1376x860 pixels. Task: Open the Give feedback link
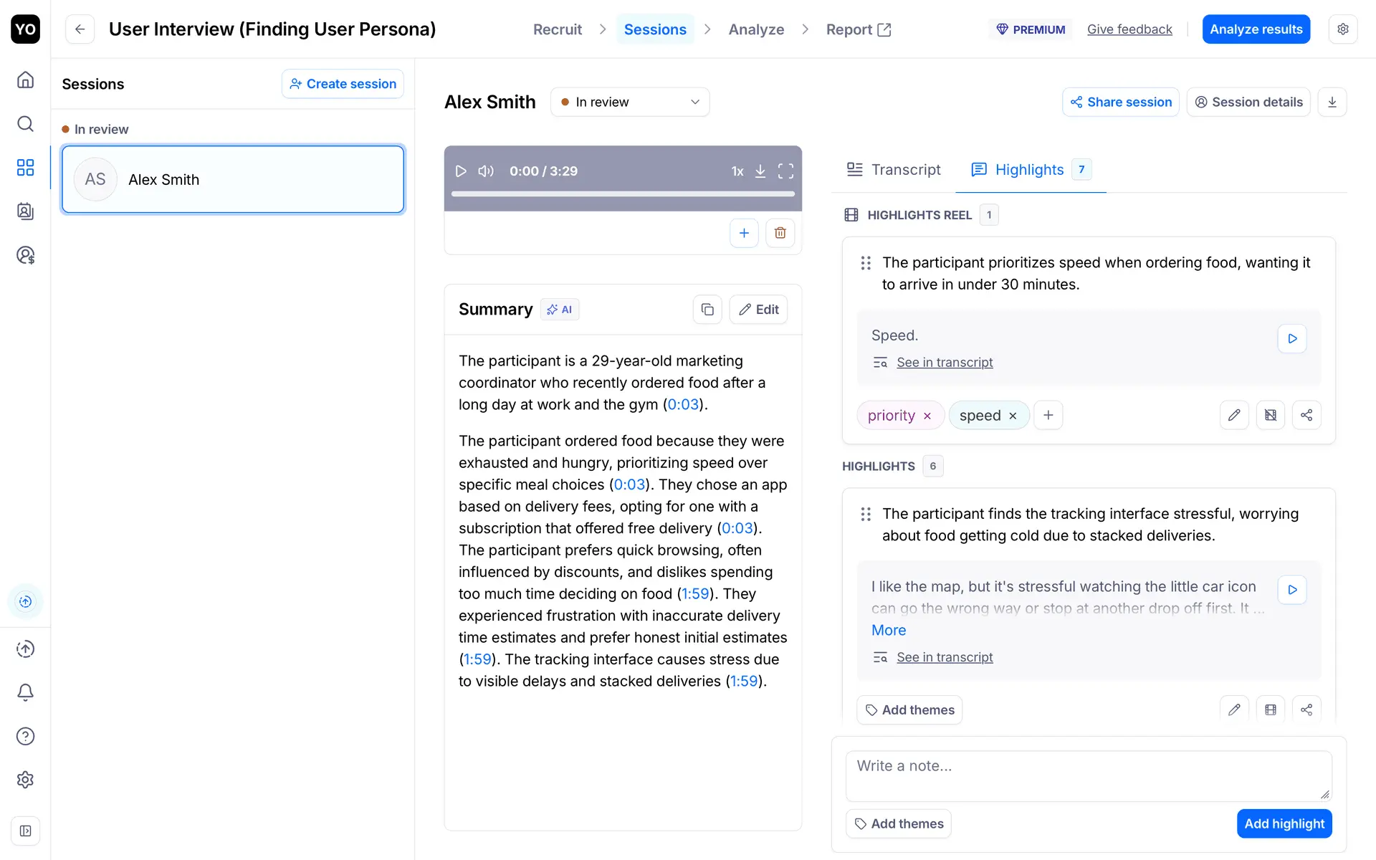tap(1129, 29)
